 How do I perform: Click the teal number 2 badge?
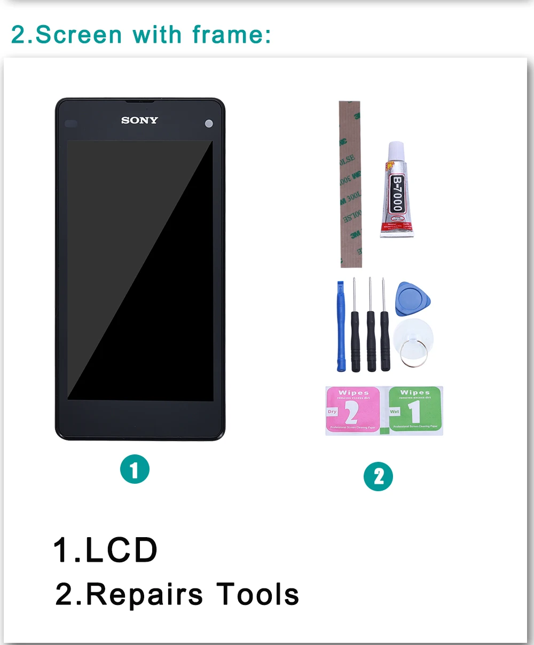(x=378, y=476)
